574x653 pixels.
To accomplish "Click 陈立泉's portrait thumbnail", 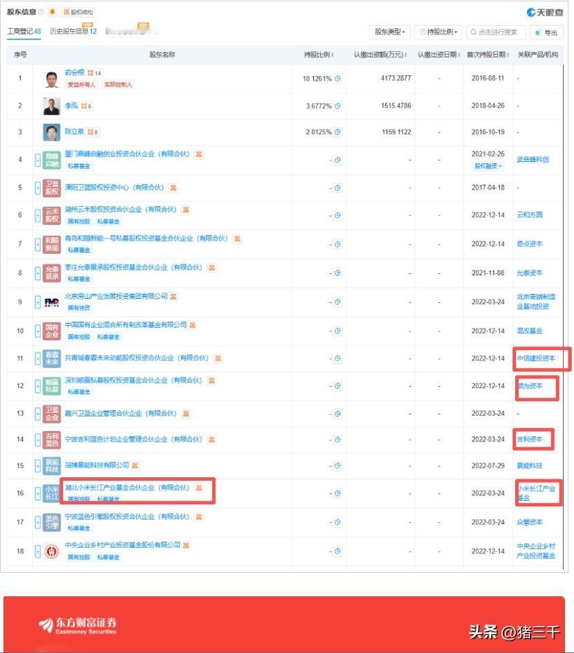I will (52, 132).
